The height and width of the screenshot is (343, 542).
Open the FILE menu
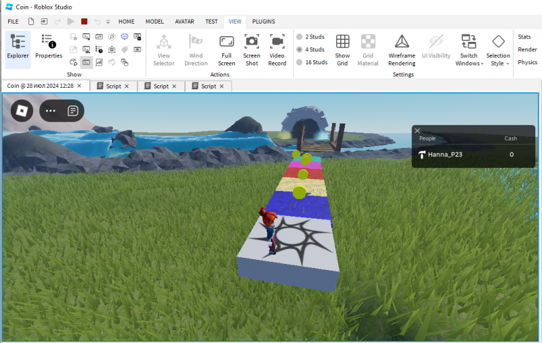[13, 22]
